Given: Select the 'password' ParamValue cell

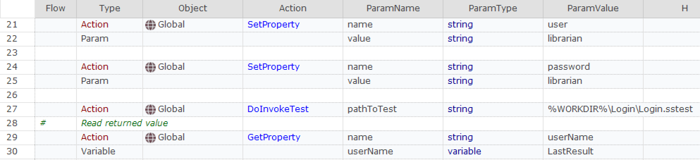Looking at the screenshot, I should tap(569, 67).
